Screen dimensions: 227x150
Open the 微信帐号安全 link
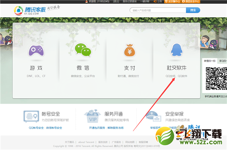54,128
